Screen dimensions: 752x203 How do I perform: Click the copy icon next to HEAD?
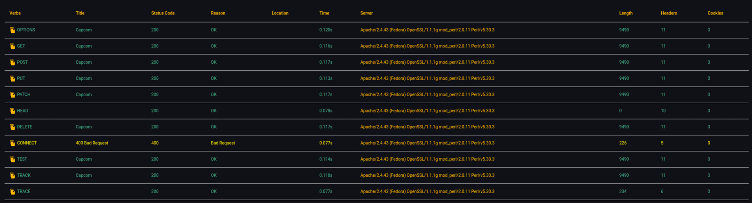(x=12, y=111)
